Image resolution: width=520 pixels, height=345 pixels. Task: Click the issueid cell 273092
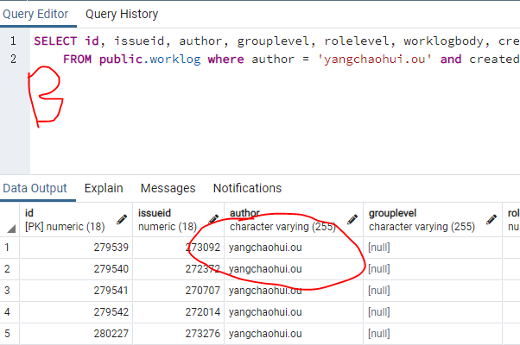[179, 248]
